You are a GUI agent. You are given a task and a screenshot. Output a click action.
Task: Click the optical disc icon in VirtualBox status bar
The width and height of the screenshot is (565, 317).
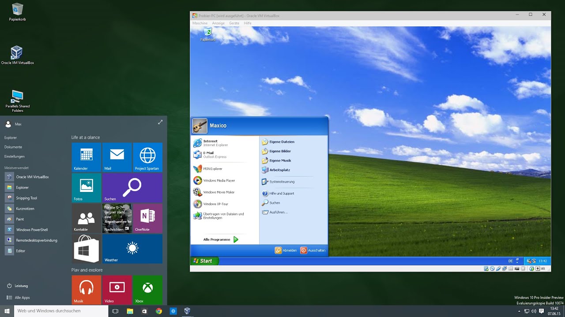(492, 269)
